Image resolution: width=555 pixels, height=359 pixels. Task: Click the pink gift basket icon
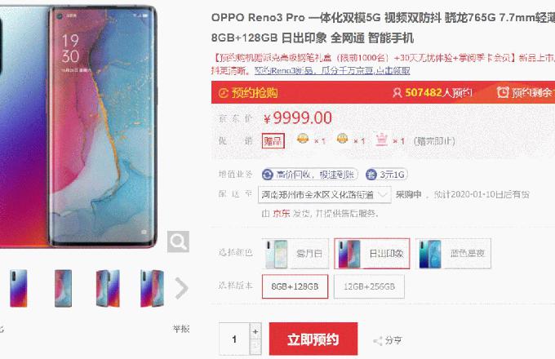(x=382, y=140)
